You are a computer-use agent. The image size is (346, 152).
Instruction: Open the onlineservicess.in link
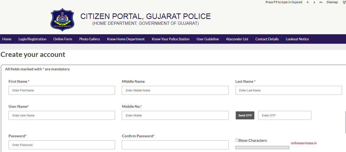point(303,143)
